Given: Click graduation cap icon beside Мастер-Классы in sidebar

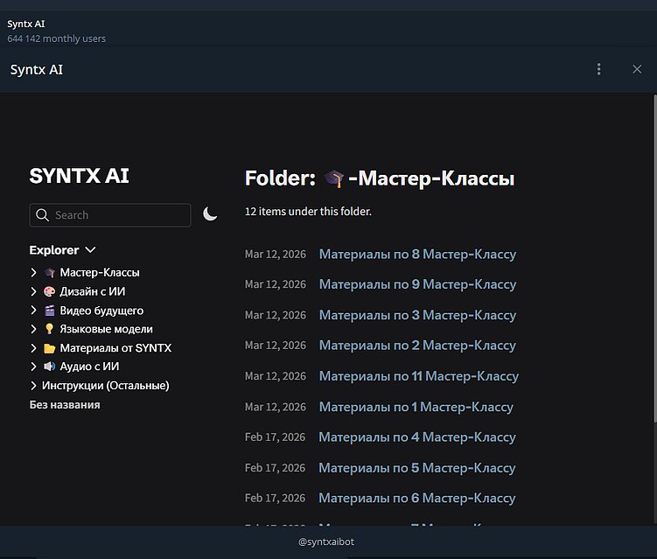Looking at the screenshot, I should pos(50,273).
